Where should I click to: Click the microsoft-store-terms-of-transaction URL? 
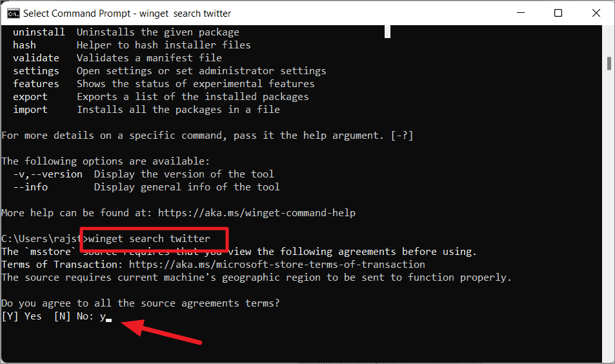coord(277,265)
